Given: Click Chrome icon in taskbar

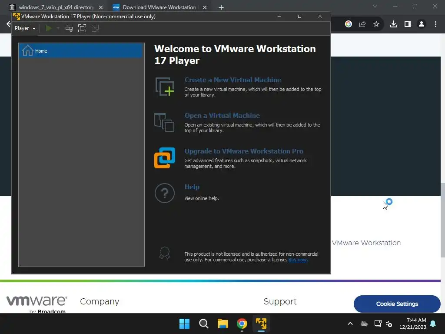Looking at the screenshot, I should pos(242,324).
